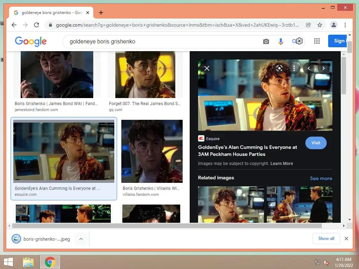The width and height of the screenshot is (359, 269).
Task: Open downloaded boris-grishenko jpeg file
Action: [41, 239]
